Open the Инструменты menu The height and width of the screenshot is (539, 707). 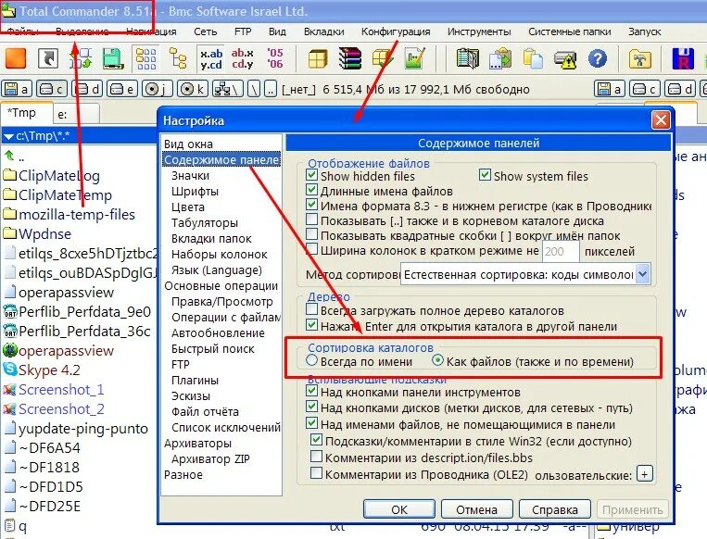pos(479,31)
